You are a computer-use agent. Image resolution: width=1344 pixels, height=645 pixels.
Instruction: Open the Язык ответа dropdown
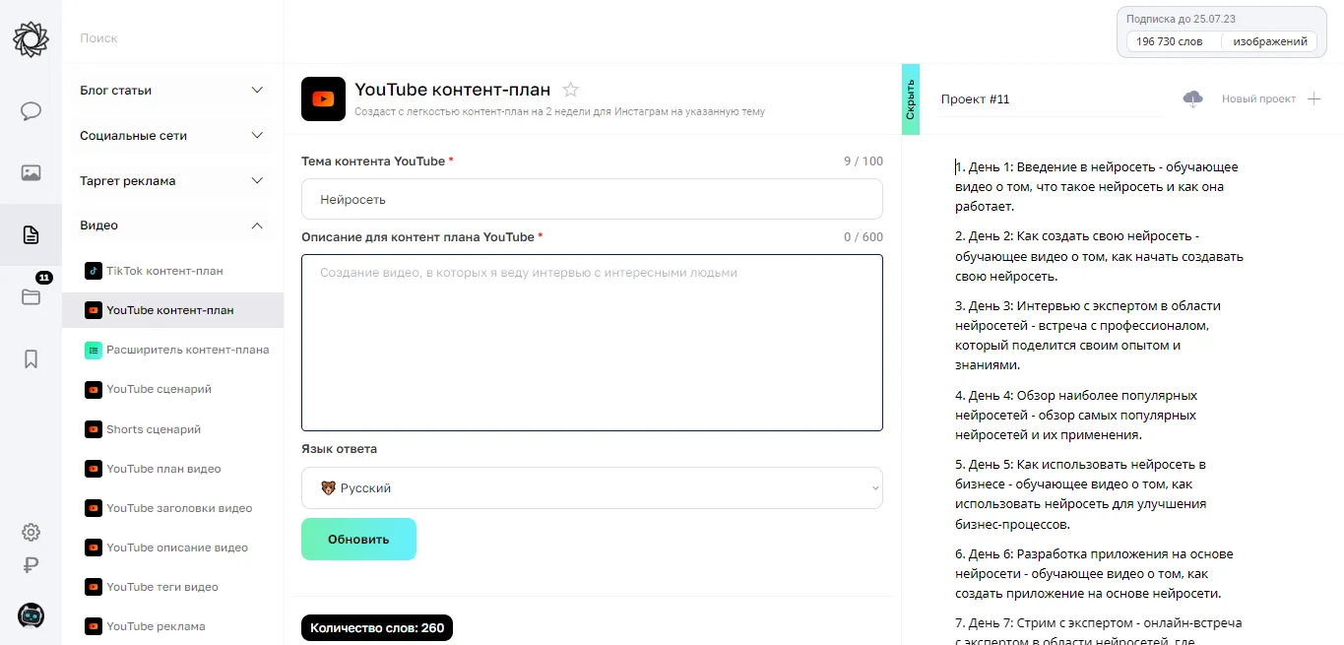point(592,487)
